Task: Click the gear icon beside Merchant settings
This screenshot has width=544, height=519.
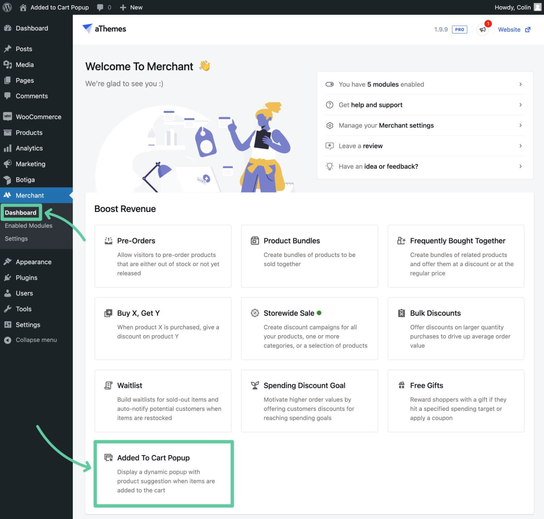Action: click(329, 125)
